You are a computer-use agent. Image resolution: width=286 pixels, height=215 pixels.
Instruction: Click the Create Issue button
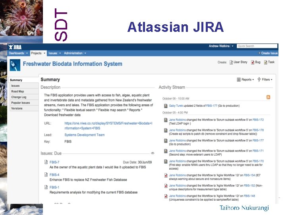click(268, 53)
